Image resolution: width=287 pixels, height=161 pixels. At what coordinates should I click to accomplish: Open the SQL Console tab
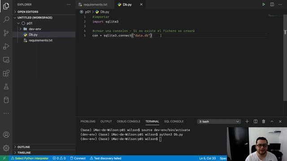tap(174, 121)
